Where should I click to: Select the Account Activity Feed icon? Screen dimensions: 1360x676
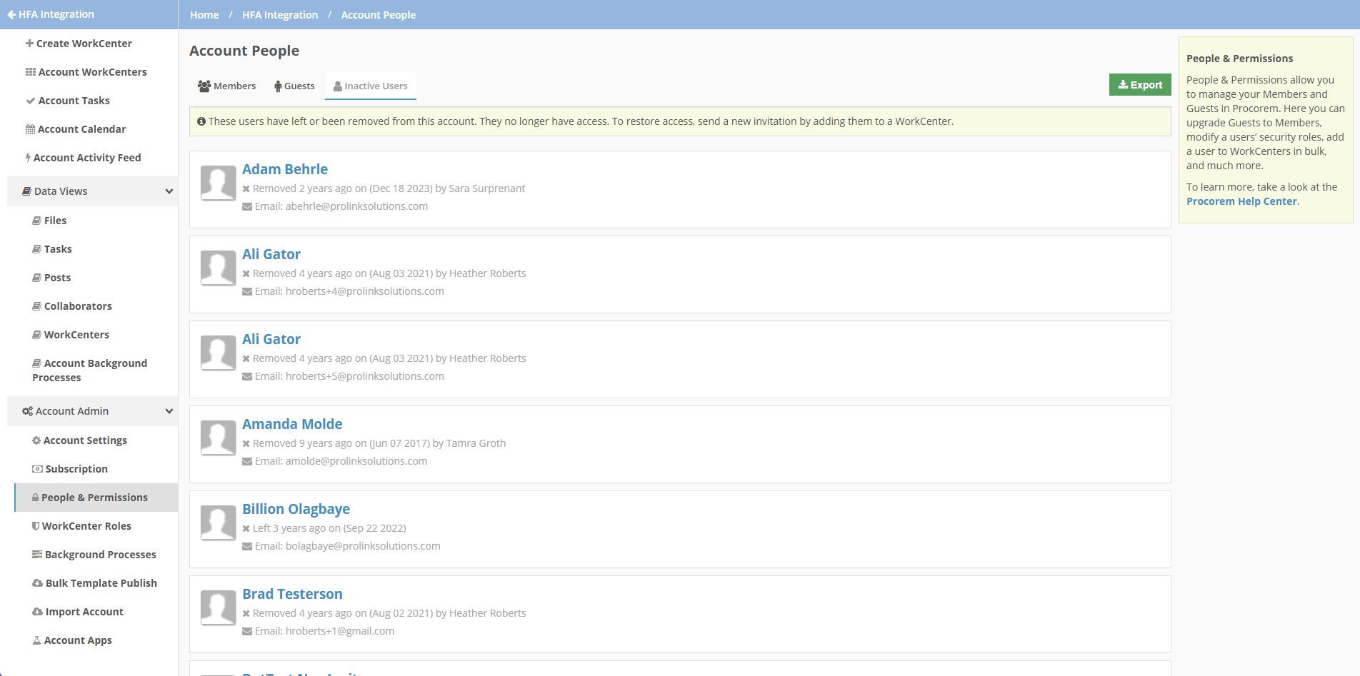(x=29, y=158)
